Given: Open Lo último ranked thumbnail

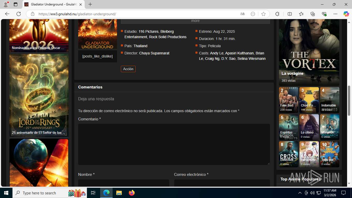Looking at the screenshot, I should coord(309,127).
